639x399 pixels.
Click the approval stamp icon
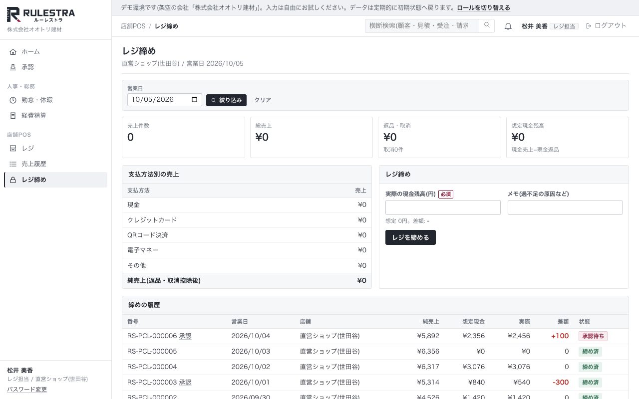tap(13, 67)
